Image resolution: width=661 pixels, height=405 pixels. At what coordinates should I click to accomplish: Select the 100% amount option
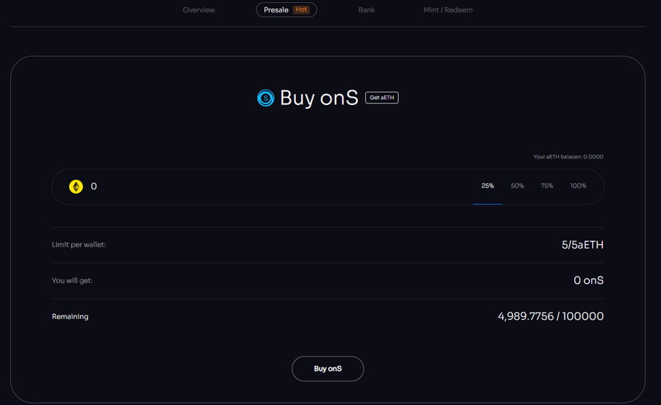tap(578, 186)
